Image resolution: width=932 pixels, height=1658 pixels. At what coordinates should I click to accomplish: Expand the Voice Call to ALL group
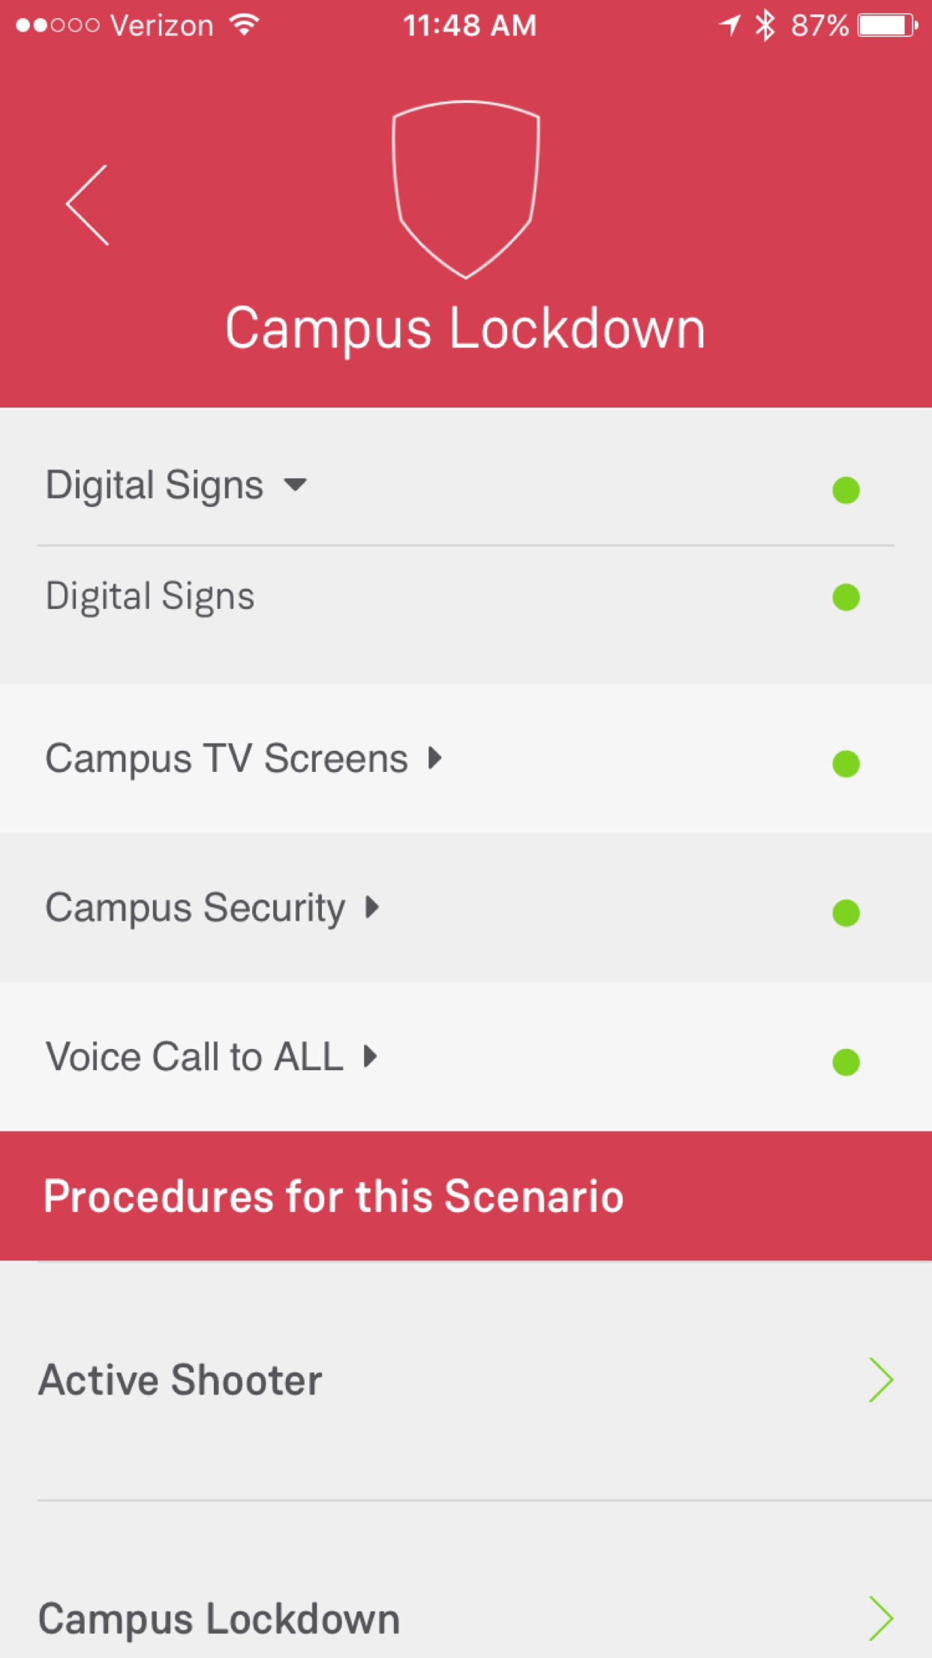(370, 1057)
